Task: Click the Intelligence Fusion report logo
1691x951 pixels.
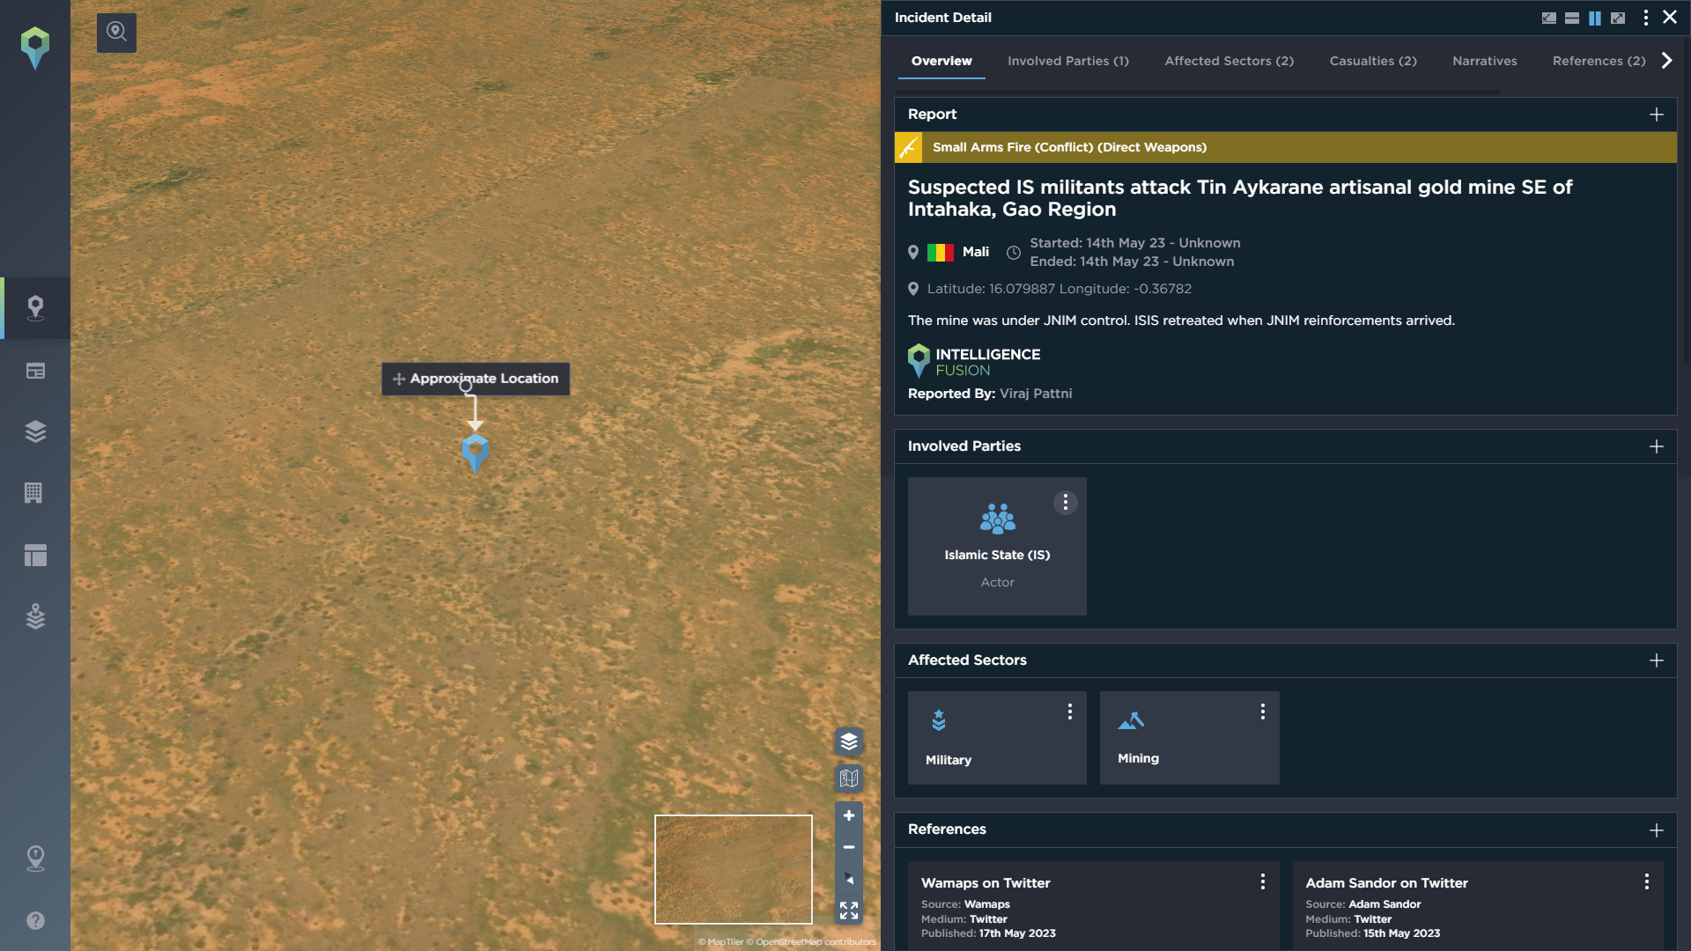Action: (x=974, y=361)
